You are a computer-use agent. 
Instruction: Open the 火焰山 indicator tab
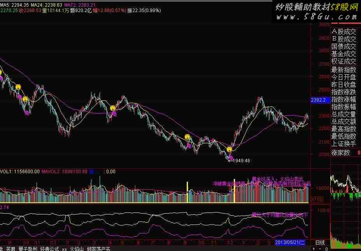pyautogui.click(x=77, y=249)
